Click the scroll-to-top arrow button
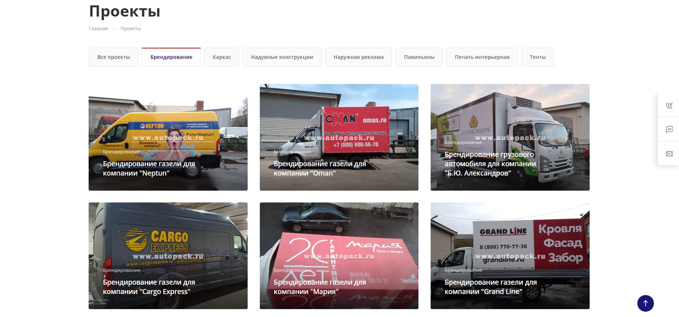This screenshot has width=679, height=317. tap(645, 303)
